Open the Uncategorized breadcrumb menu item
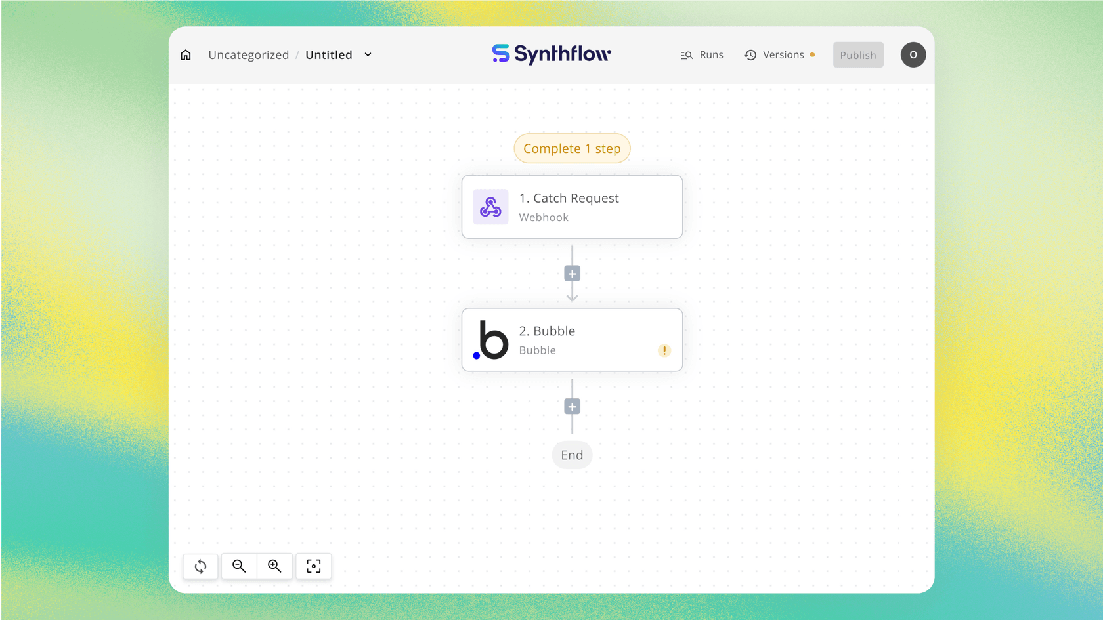The image size is (1103, 620). coord(248,55)
